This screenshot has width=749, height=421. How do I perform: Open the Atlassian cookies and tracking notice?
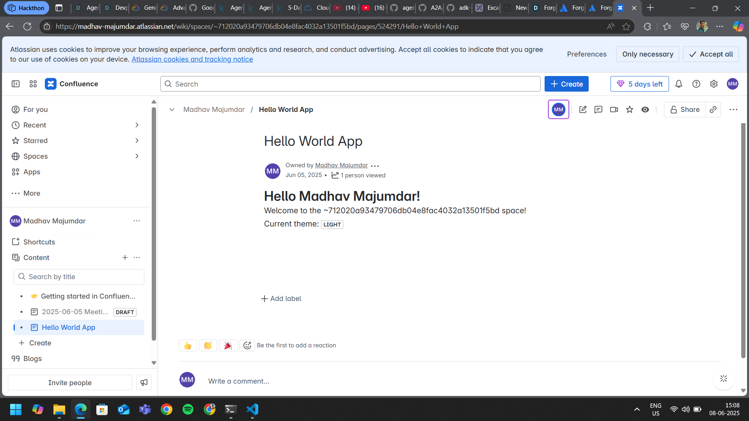click(x=192, y=59)
